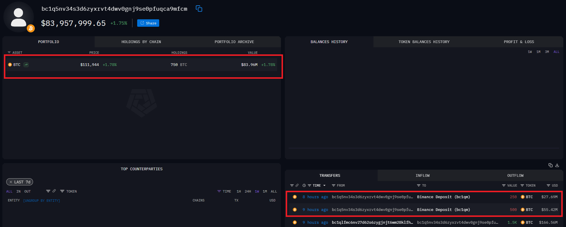Image resolution: width=566 pixels, height=227 pixels.
Task: Set the balance history range to ALL
Action: point(556,52)
